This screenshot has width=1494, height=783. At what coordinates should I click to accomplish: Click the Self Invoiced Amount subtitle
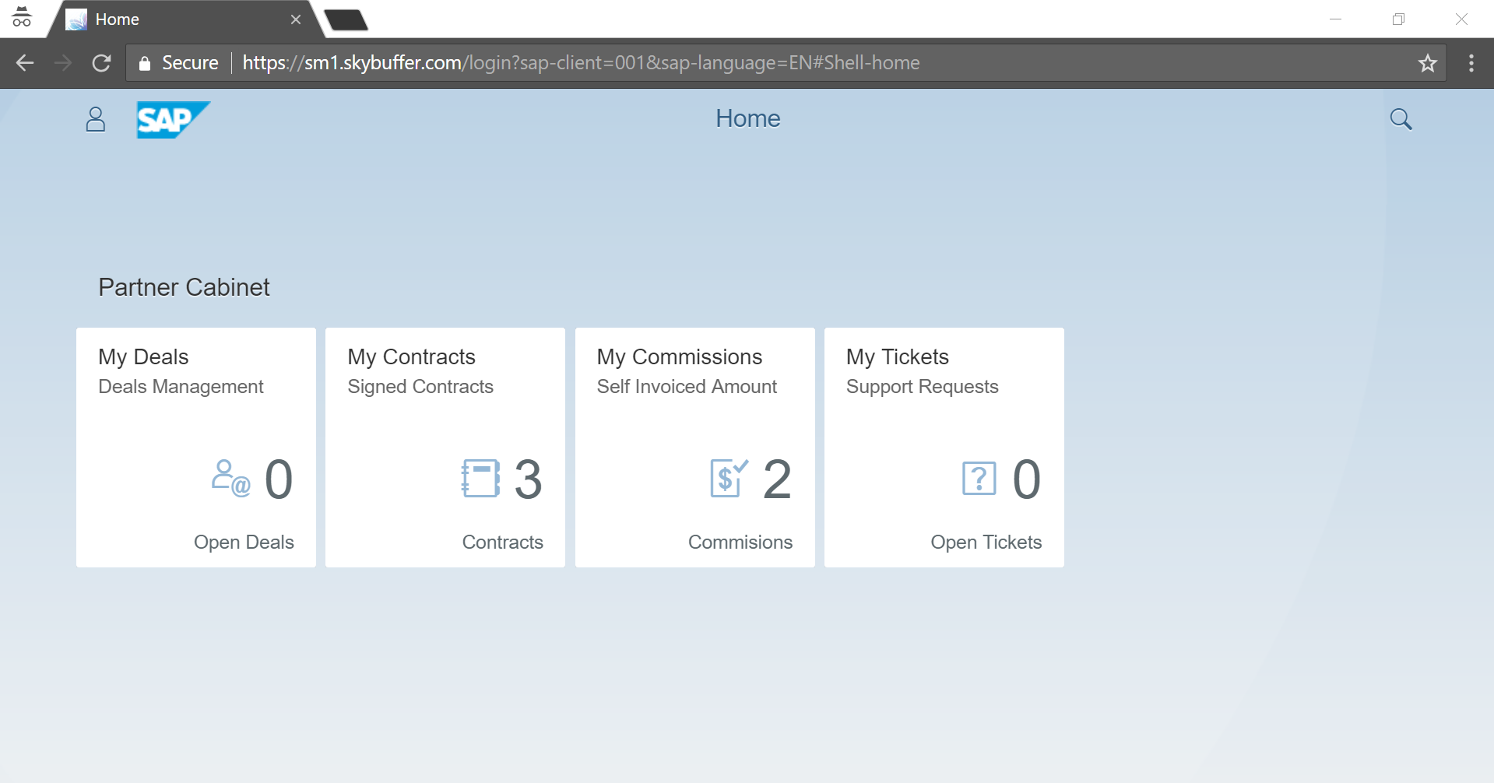coord(687,387)
